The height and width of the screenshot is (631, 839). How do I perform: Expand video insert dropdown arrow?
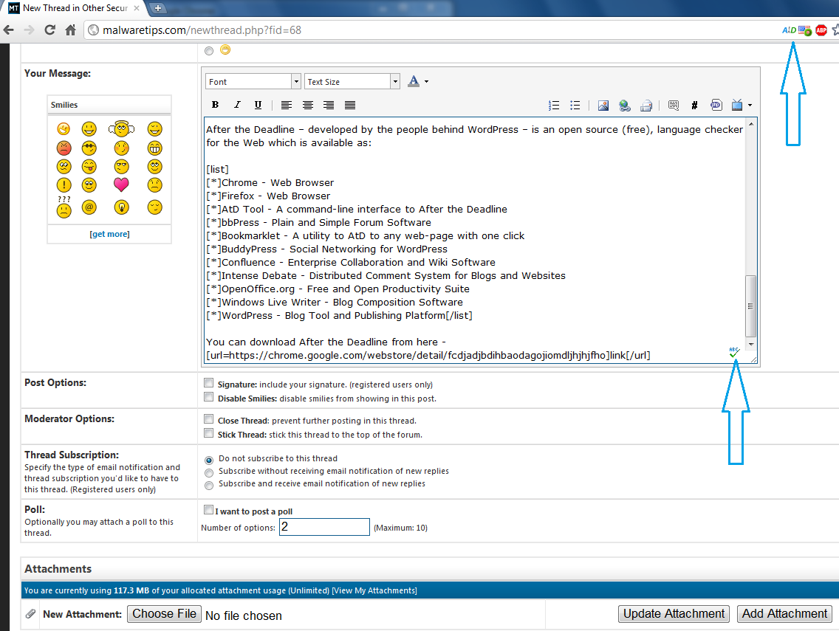coord(750,106)
